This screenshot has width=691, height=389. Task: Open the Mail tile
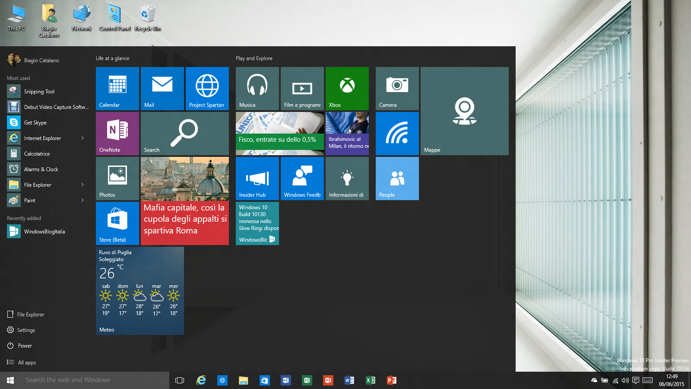pyautogui.click(x=162, y=89)
